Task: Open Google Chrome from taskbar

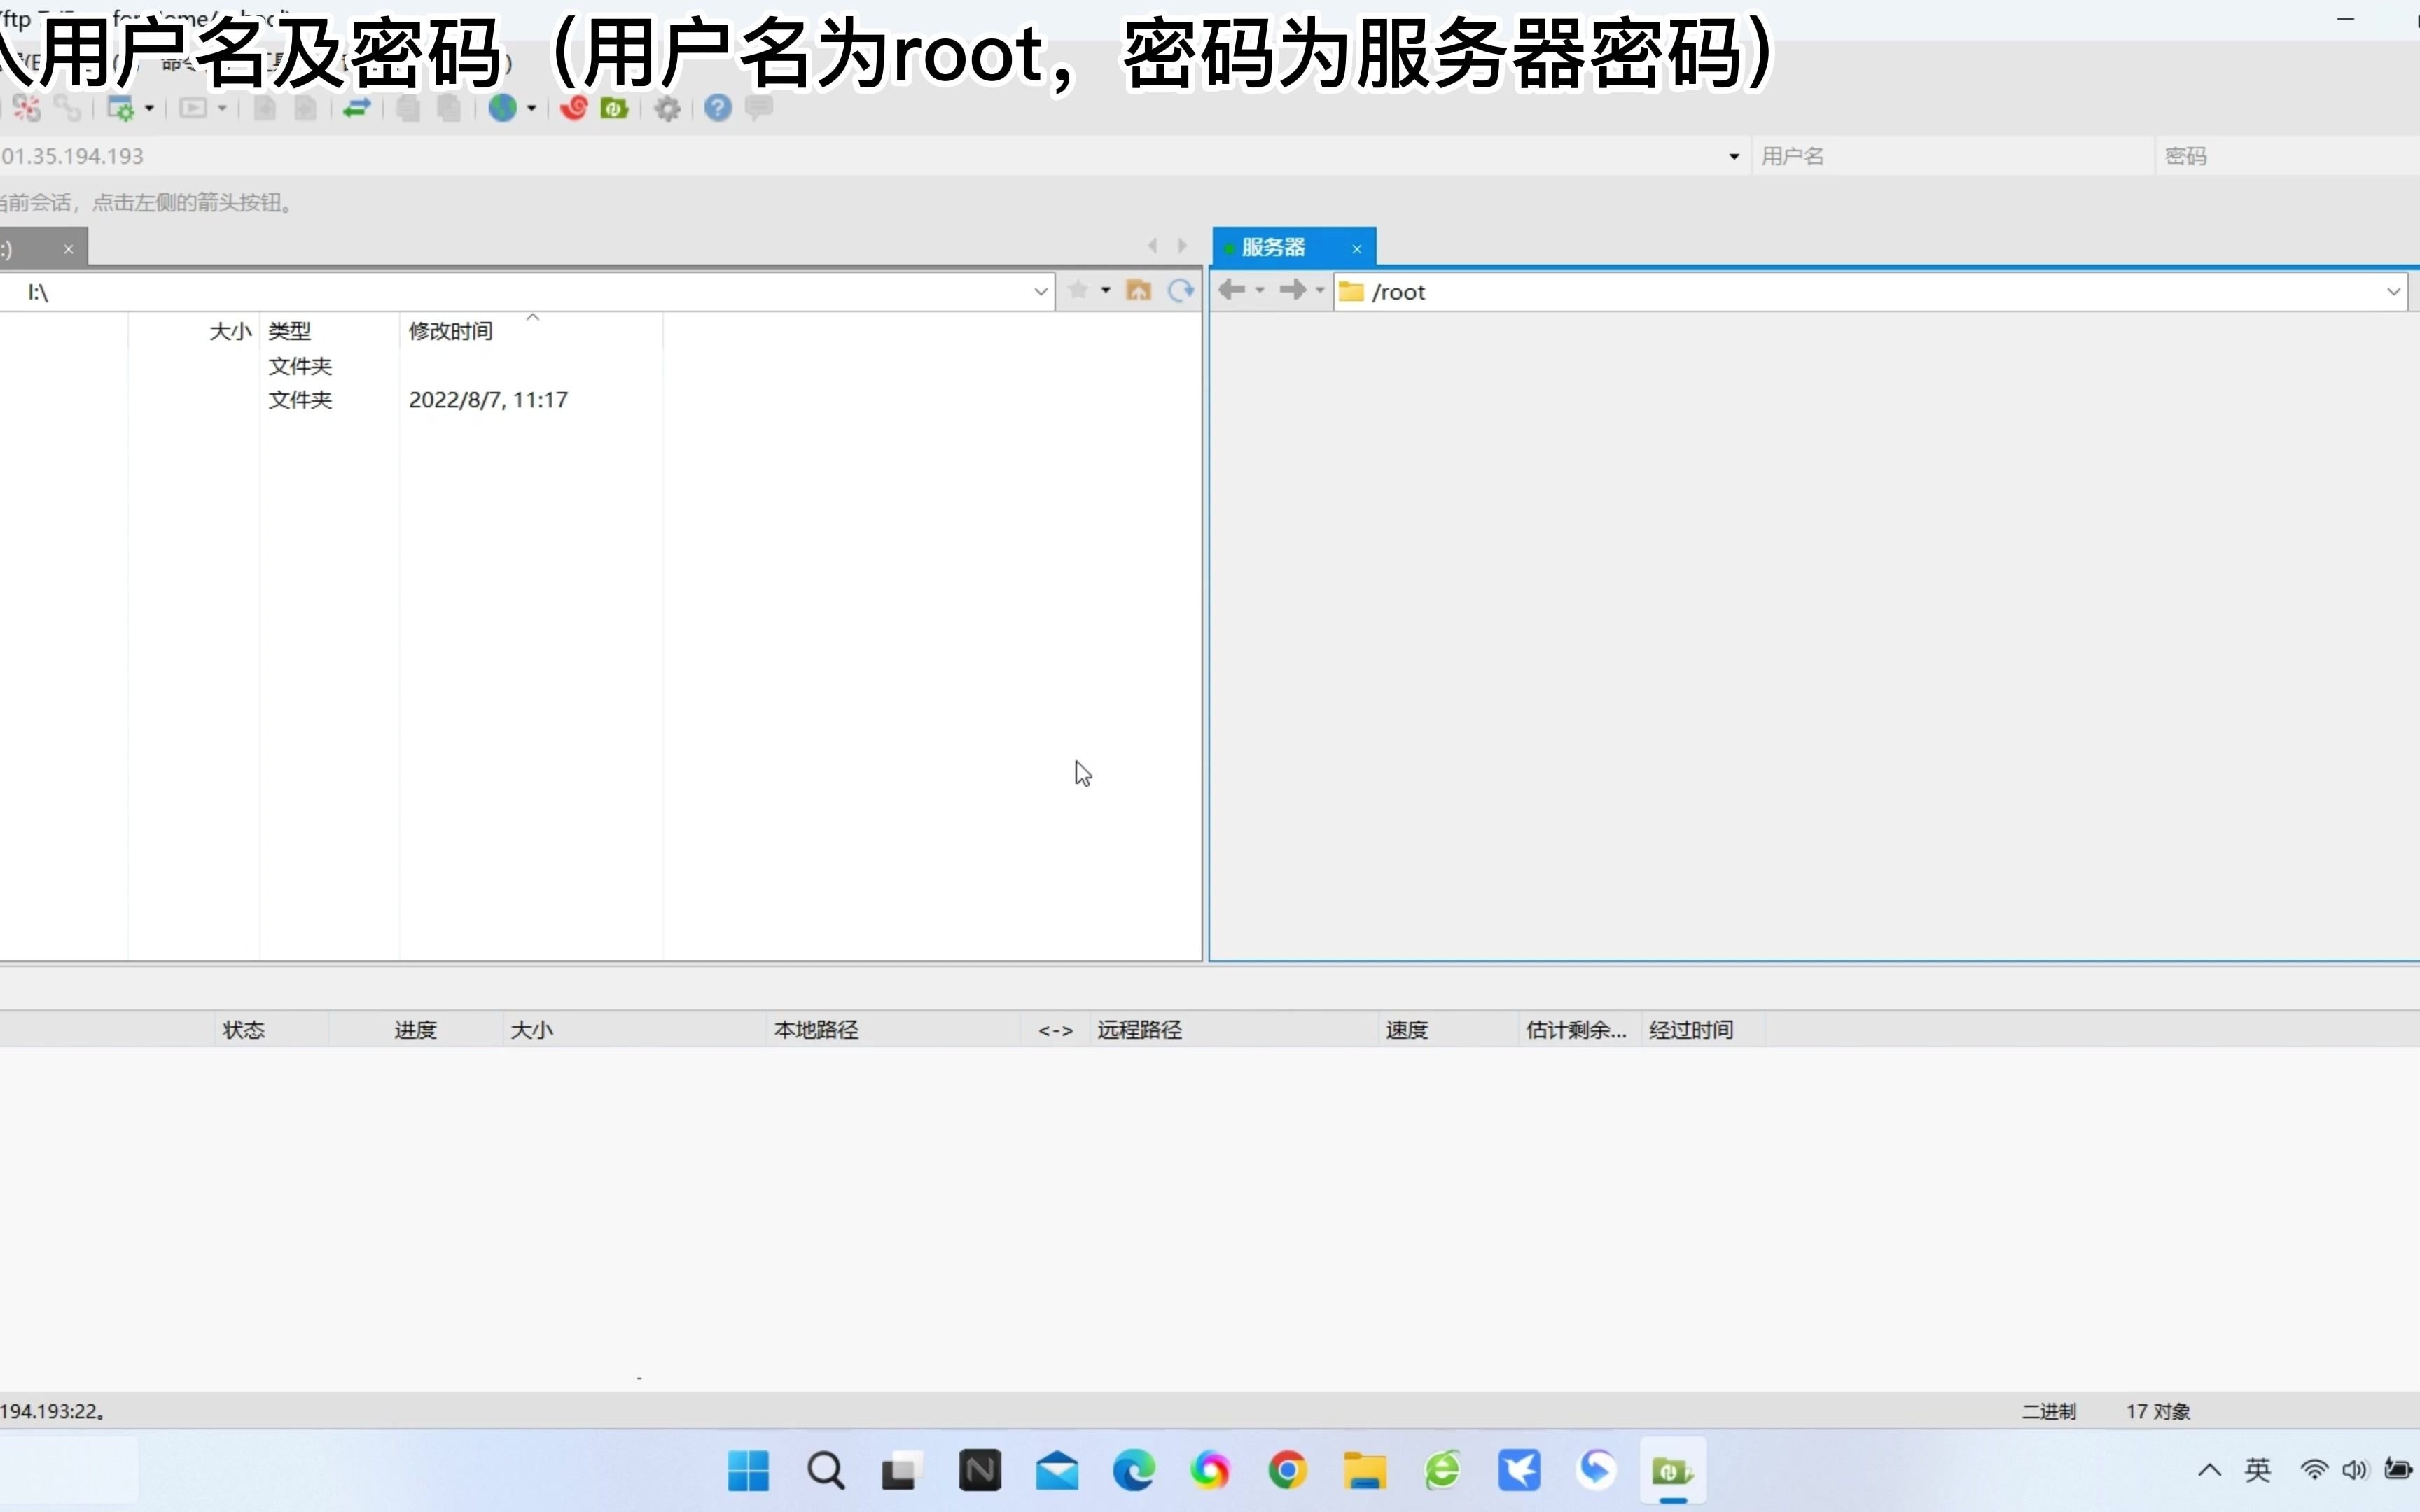Action: click(x=1288, y=1470)
